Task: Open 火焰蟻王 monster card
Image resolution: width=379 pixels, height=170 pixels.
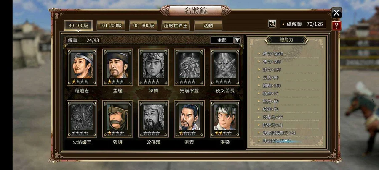Action: point(82,119)
